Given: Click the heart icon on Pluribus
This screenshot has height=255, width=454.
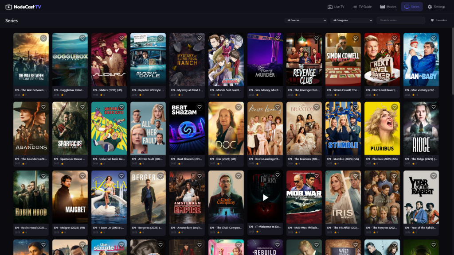Looking at the screenshot, I should point(395,107).
